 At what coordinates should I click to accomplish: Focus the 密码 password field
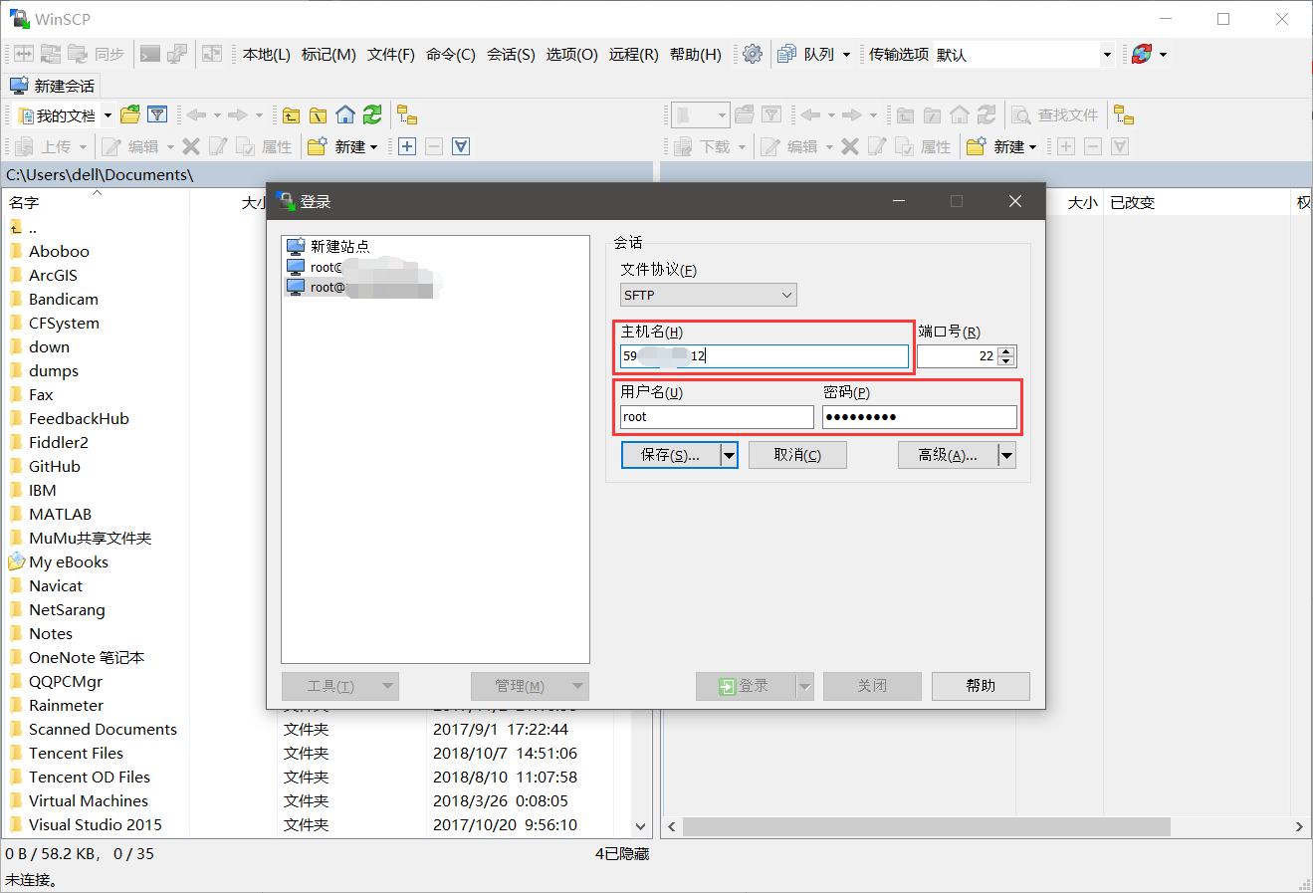point(920,417)
